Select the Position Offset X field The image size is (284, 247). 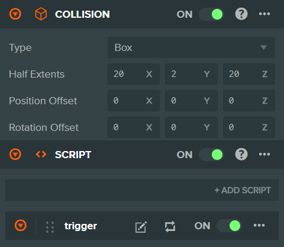(x=134, y=101)
